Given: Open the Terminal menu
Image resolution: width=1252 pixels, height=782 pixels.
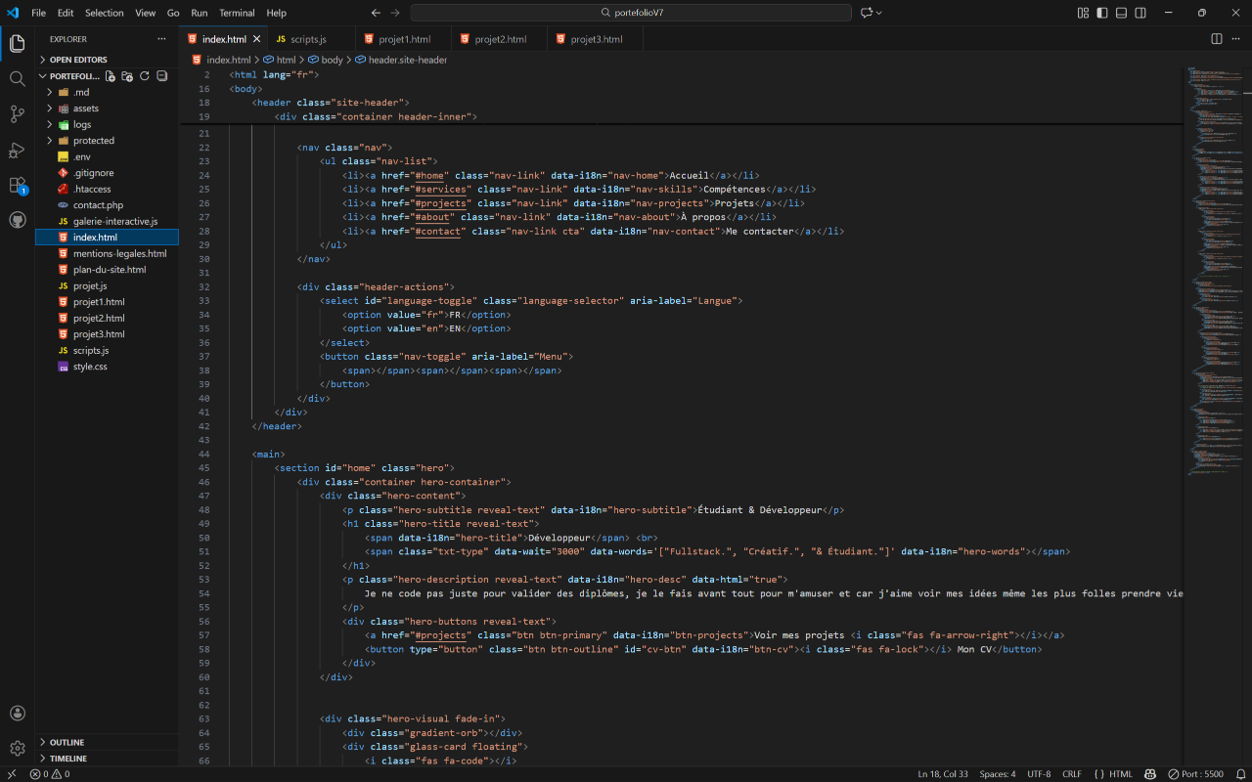Looking at the screenshot, I should pyautogui.click(x=237, y=13).
